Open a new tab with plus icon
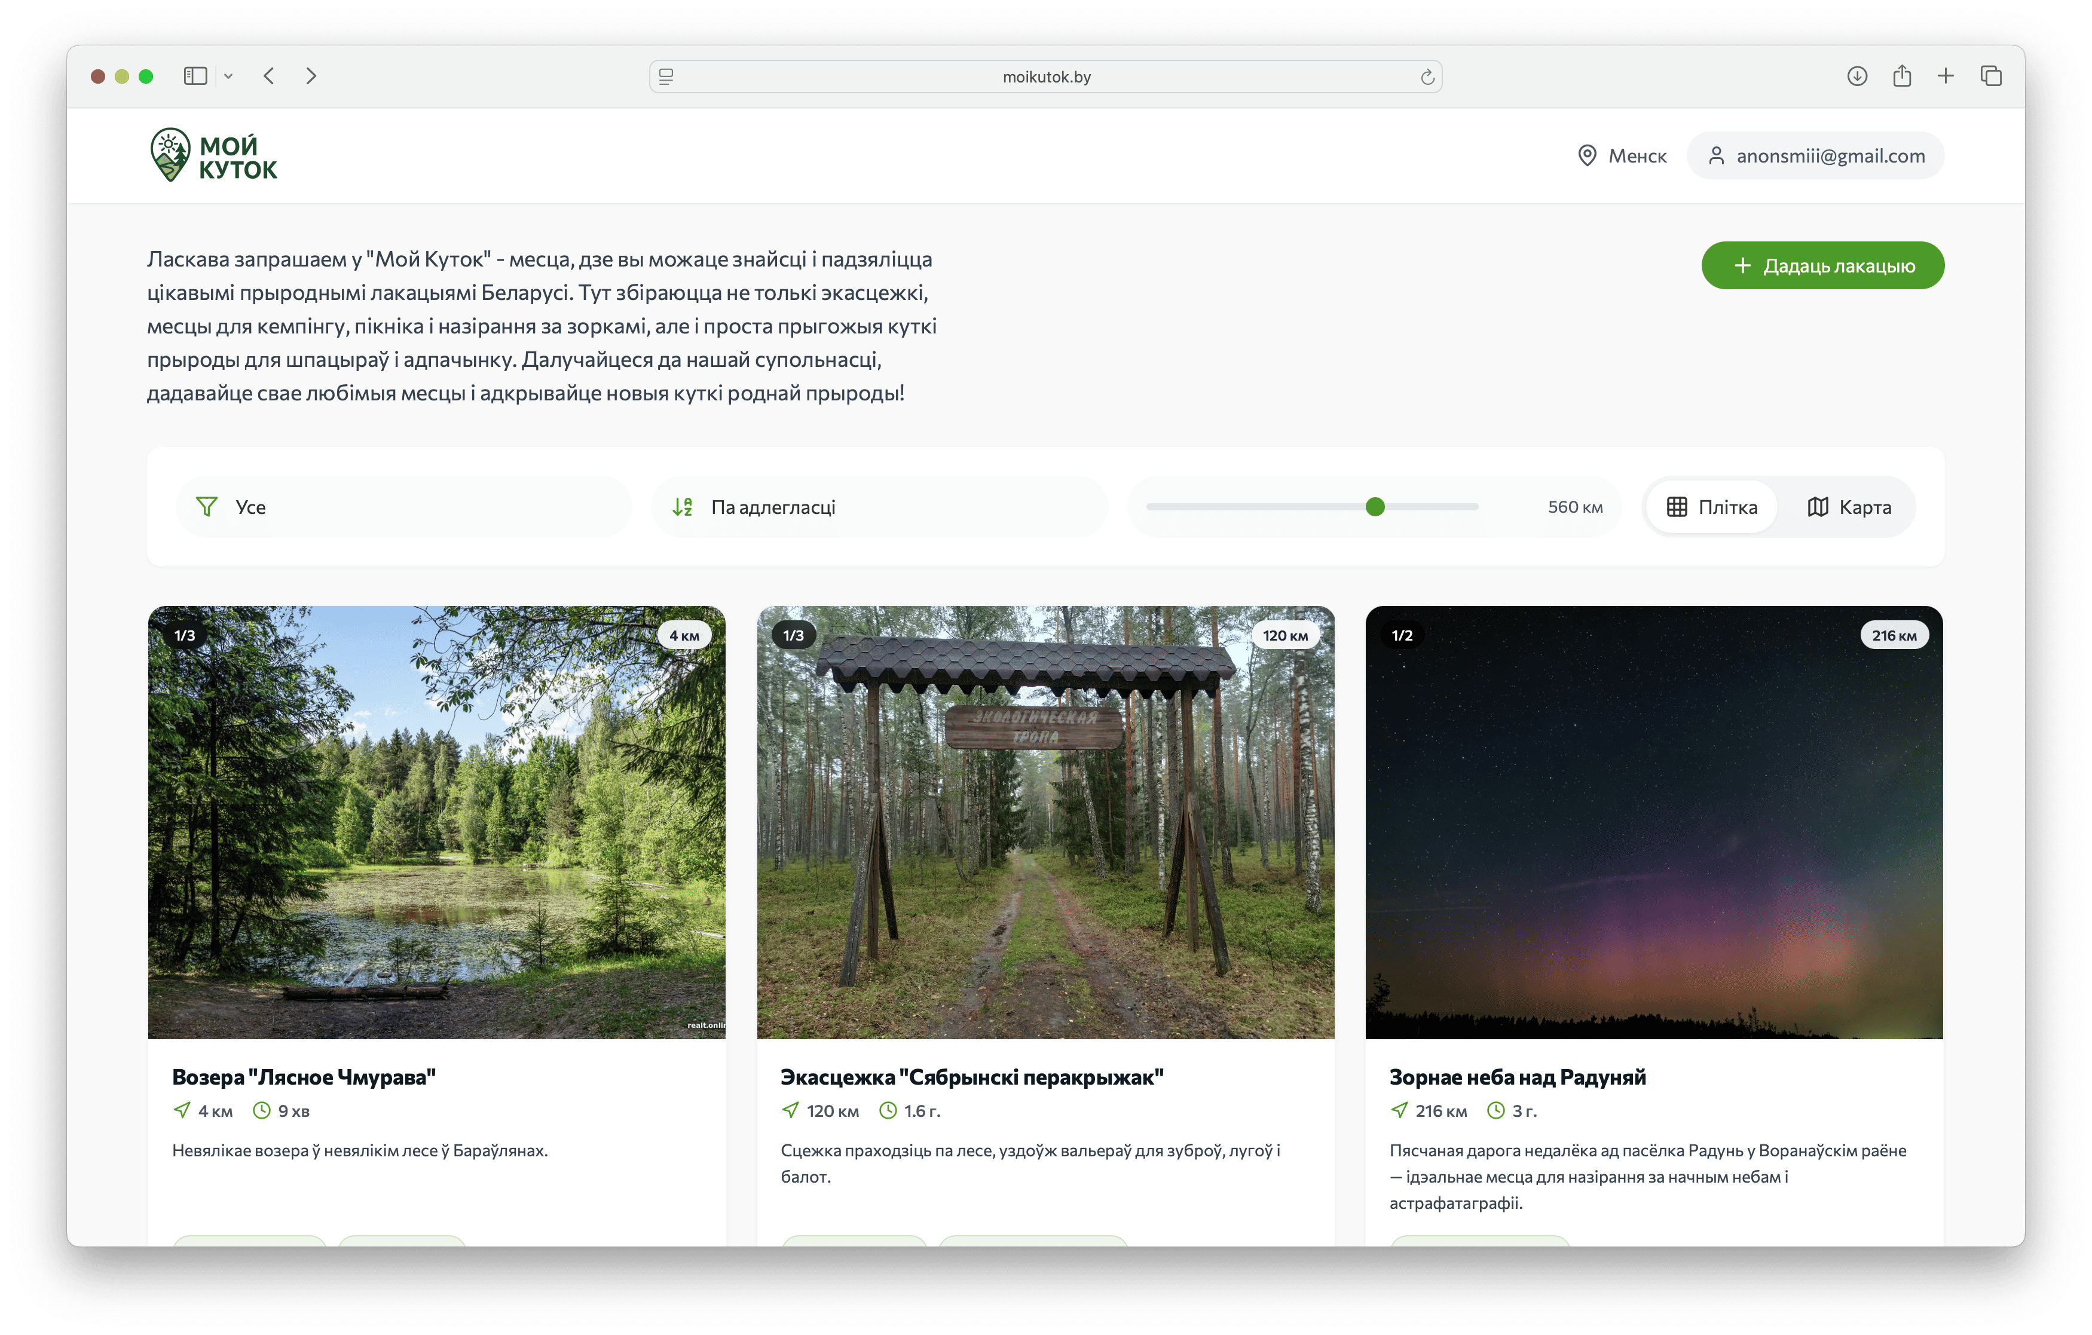 point(1946,76)
